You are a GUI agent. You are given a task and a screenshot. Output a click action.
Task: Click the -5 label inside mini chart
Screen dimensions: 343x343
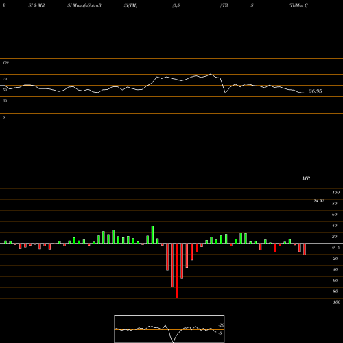220,333
